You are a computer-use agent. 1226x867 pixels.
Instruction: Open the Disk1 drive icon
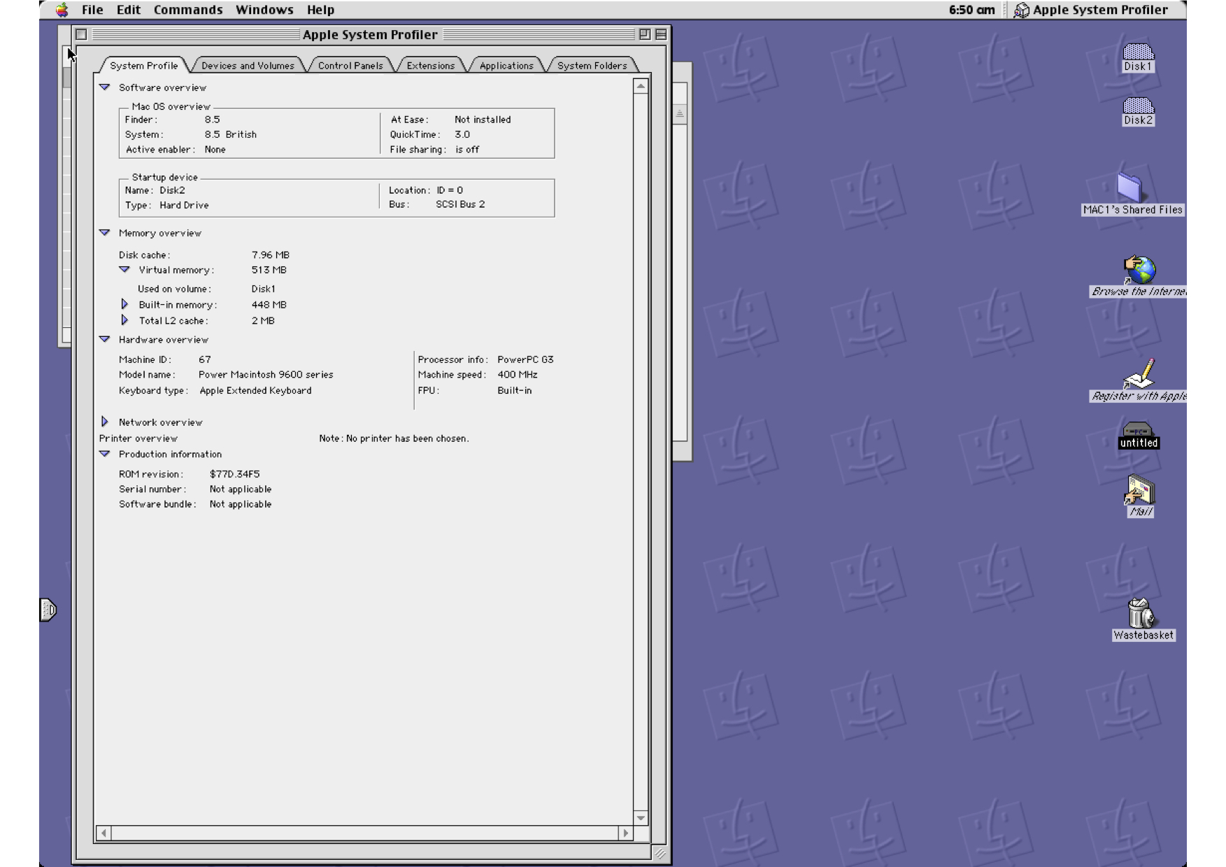[x=1138, y=52]
